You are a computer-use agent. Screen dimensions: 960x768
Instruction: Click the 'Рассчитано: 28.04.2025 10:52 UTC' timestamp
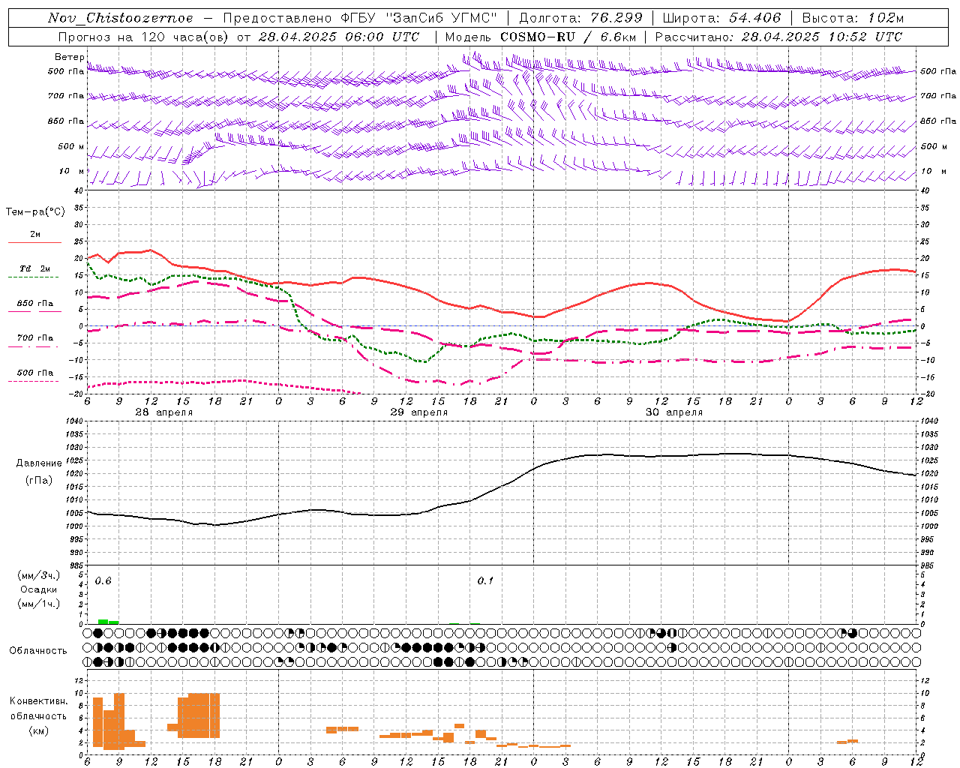tap(778, 37)
